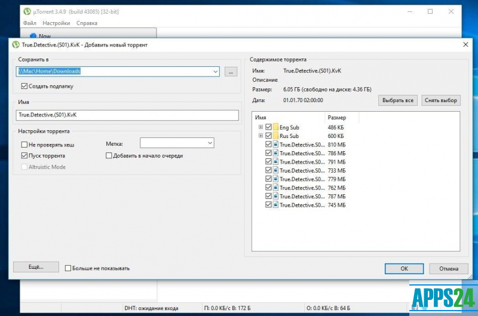This screenshot has width=478, height=316.
Task: Deselect the 810 МБ file checkbox
Action: pos(268,144)
